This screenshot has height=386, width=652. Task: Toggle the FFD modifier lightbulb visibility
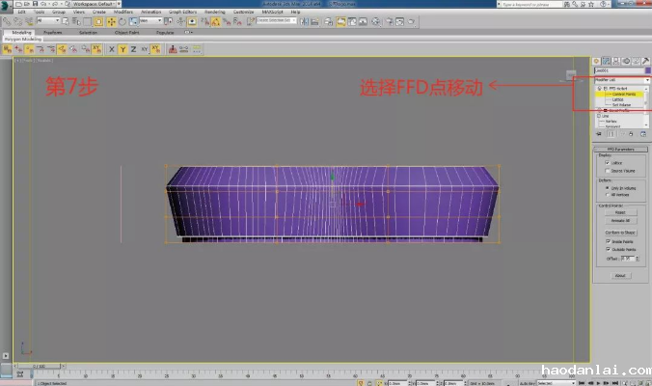tap(599, 89)
